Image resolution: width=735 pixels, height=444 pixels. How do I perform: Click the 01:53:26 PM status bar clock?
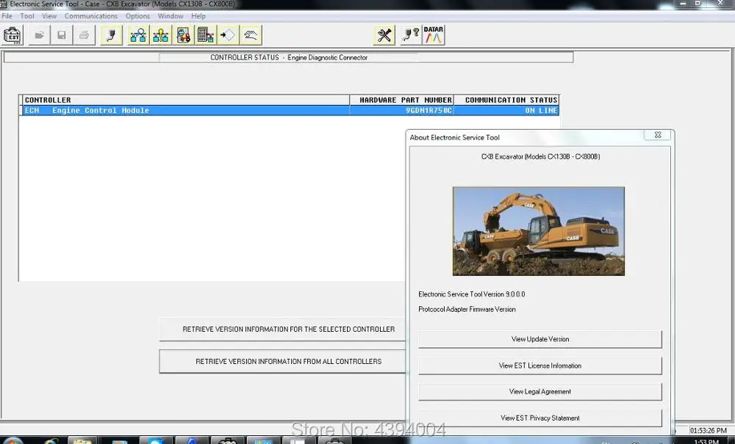pos(709,431)
